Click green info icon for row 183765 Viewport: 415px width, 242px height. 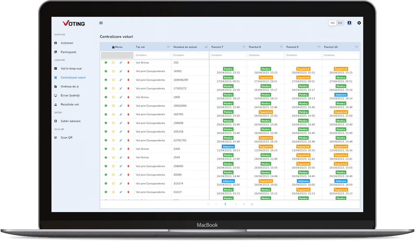coord(106,114)
